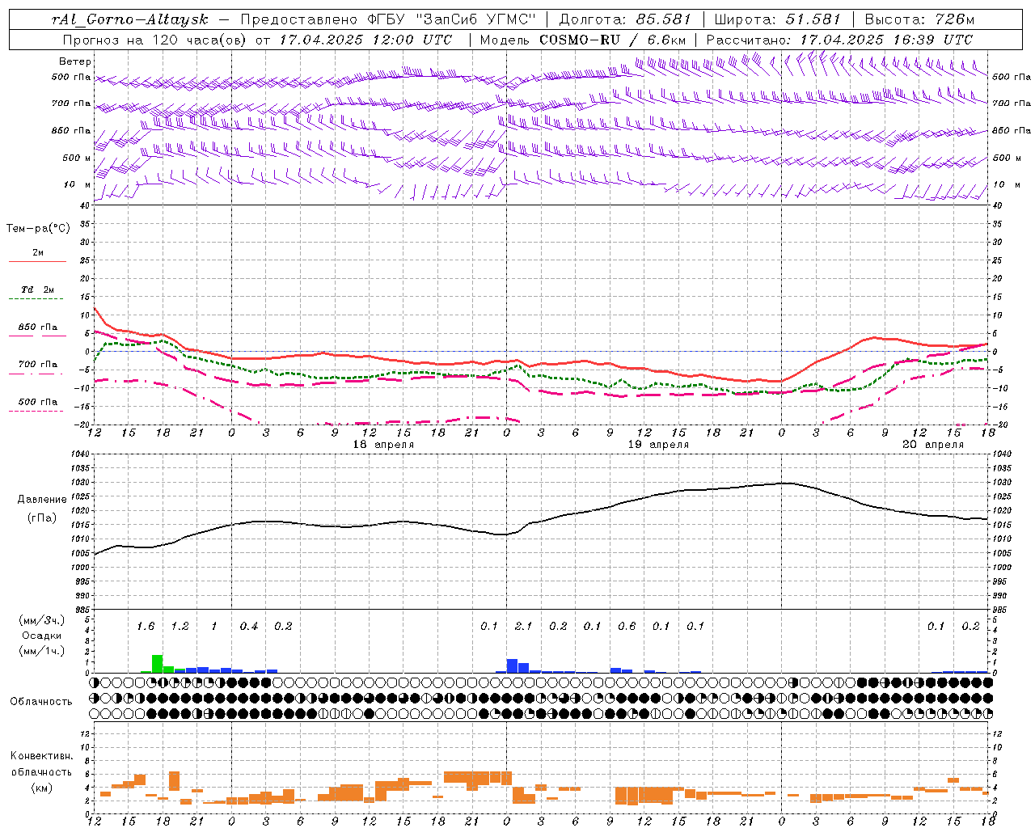Click the solid red line under 2м legend
This screenshot has width=1035, height=828.
tap(37, 261)
